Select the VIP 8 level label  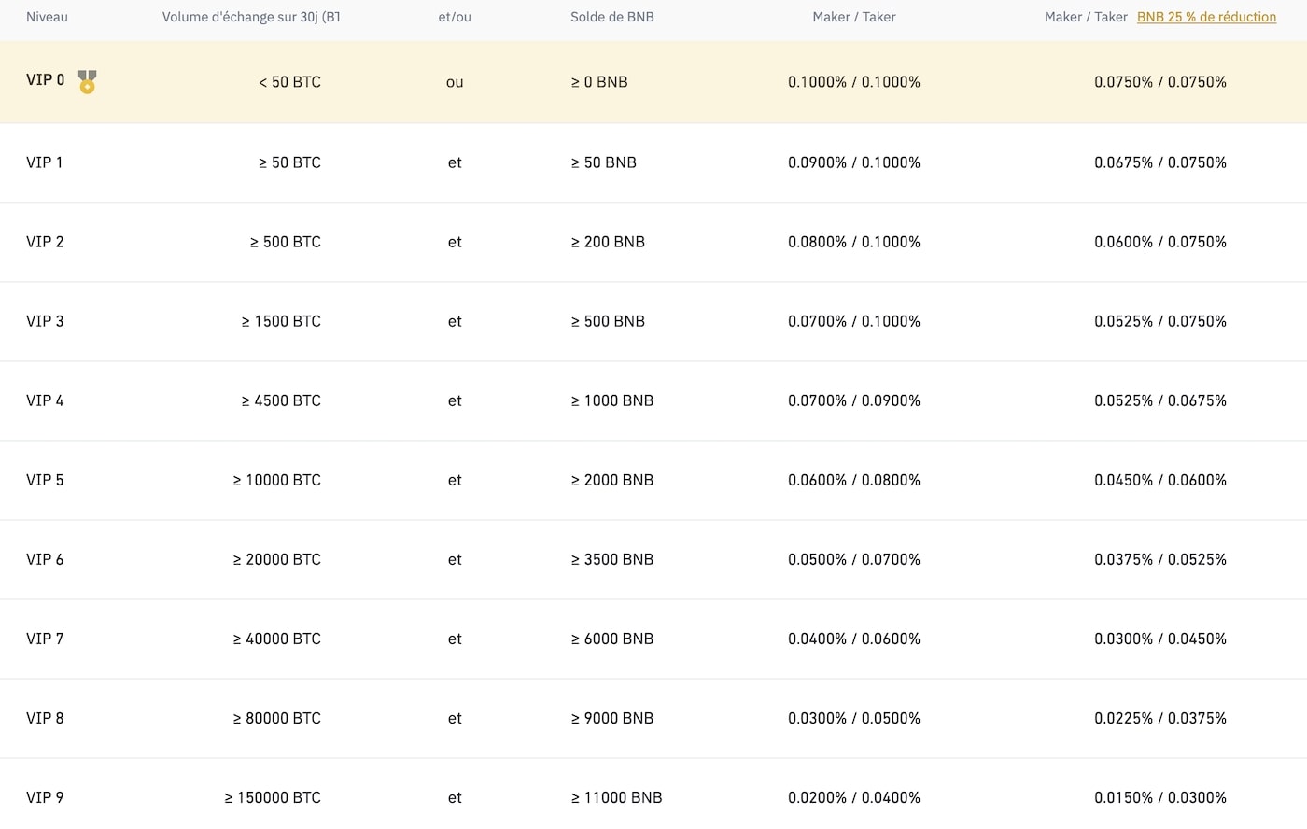coord(45,718)
